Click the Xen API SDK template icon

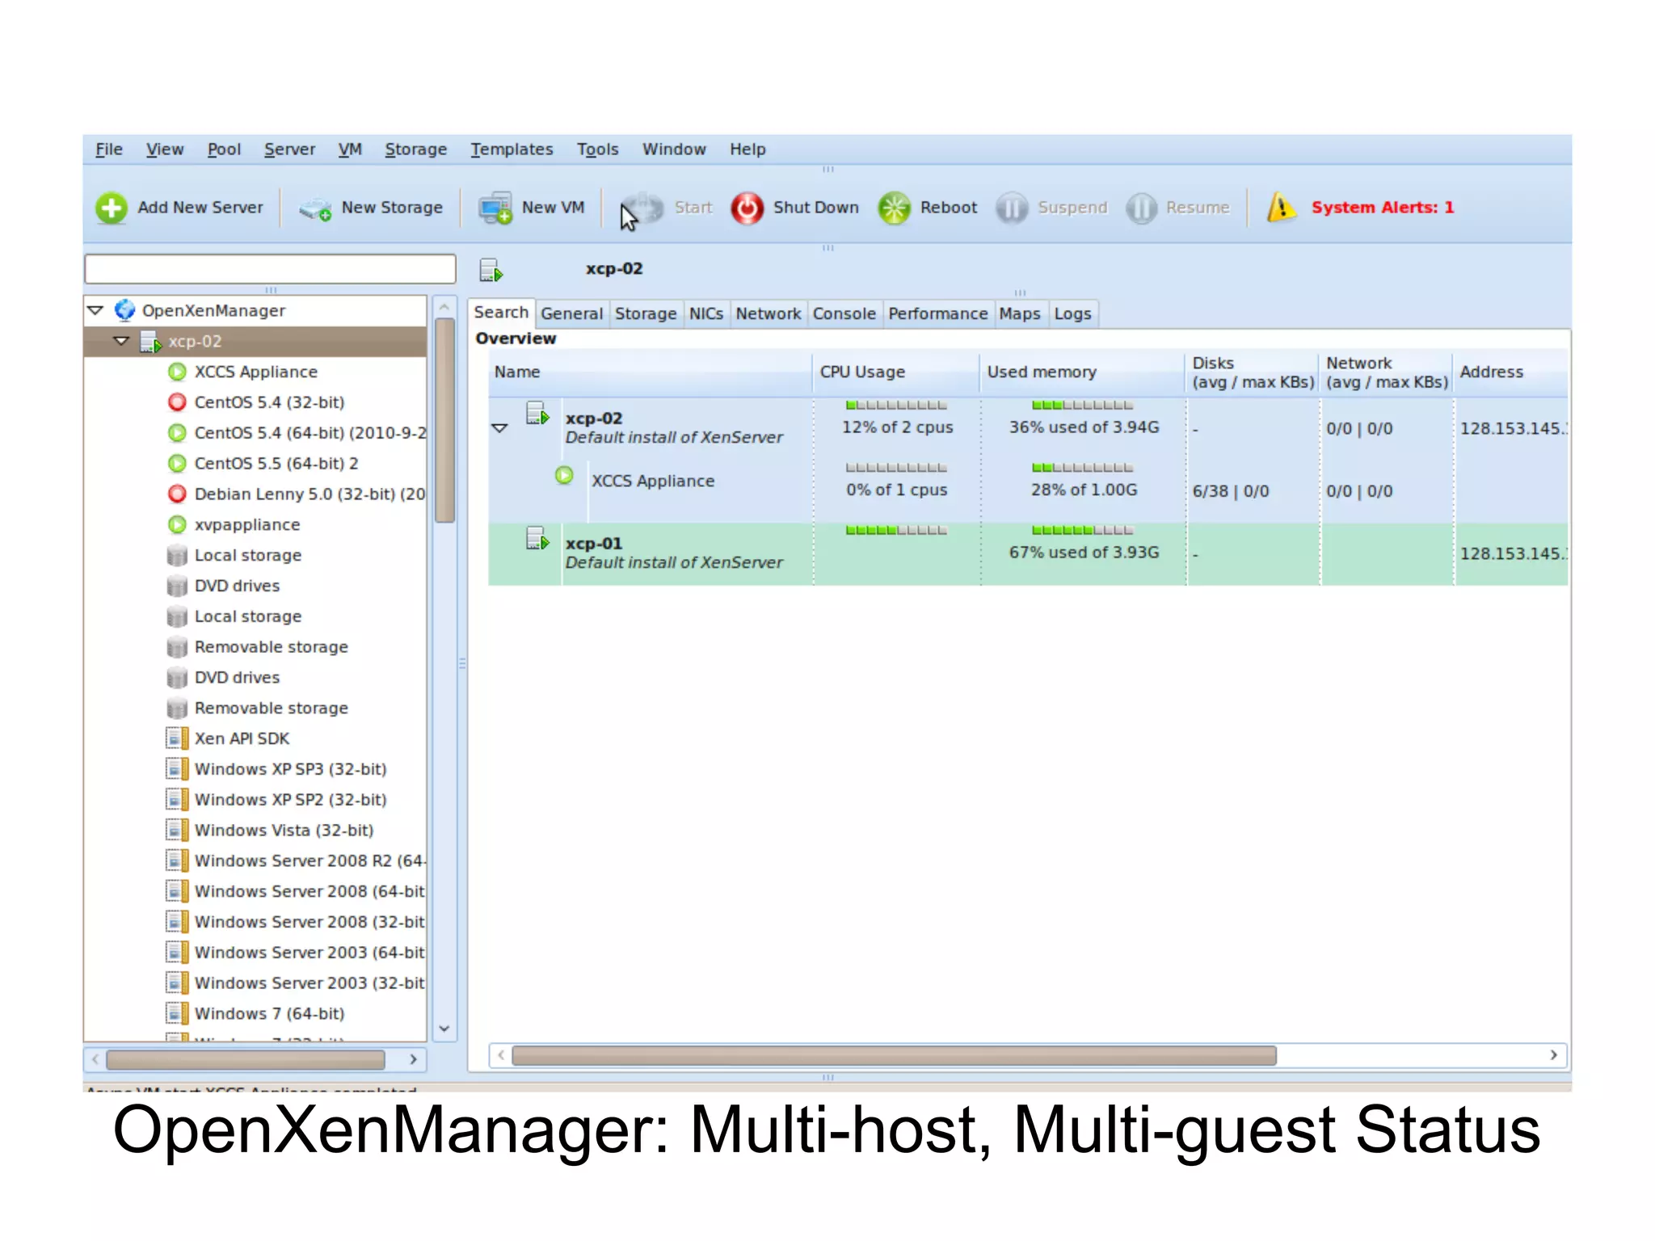(177, 738)
